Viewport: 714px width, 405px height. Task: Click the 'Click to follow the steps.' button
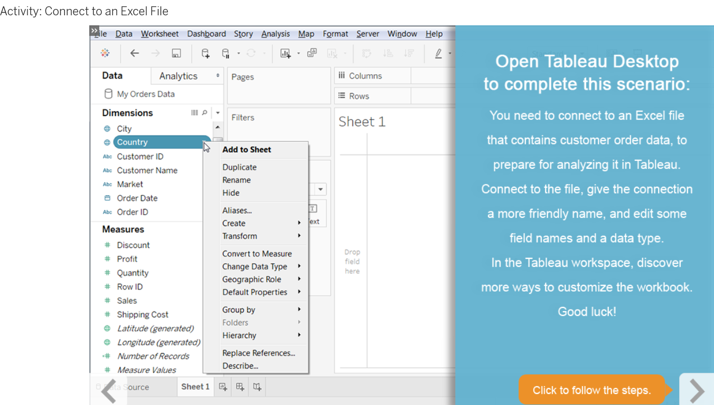[592, 390]
